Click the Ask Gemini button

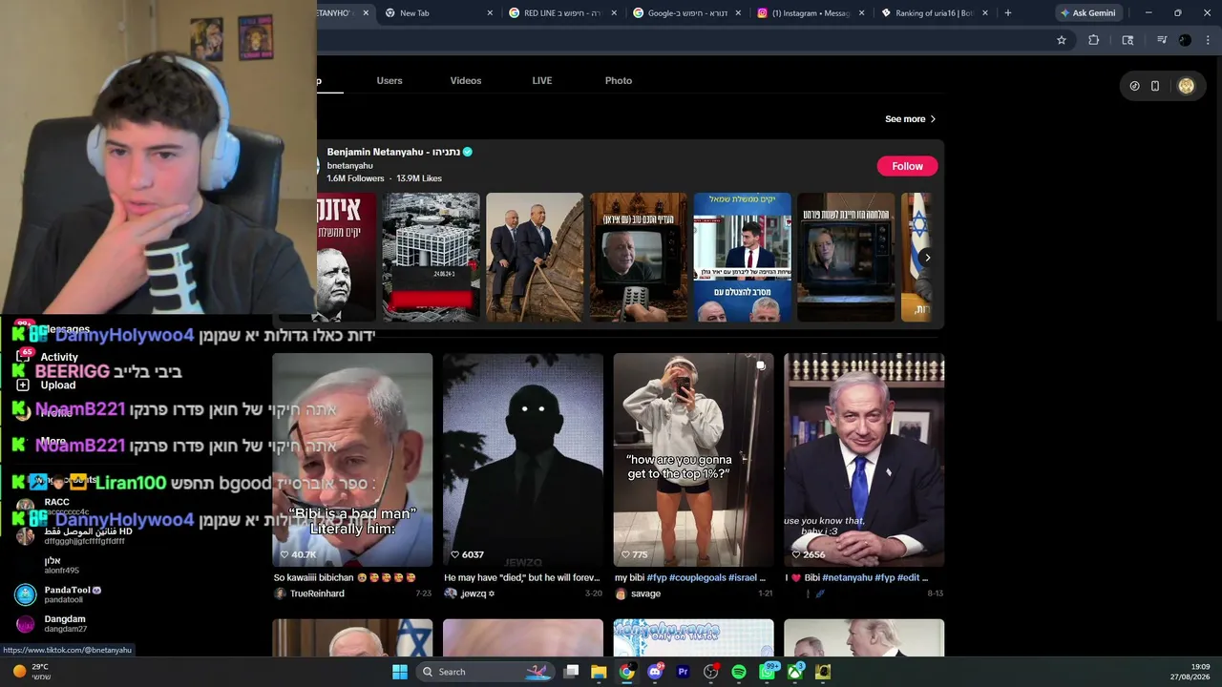(x=1087, y=13)
